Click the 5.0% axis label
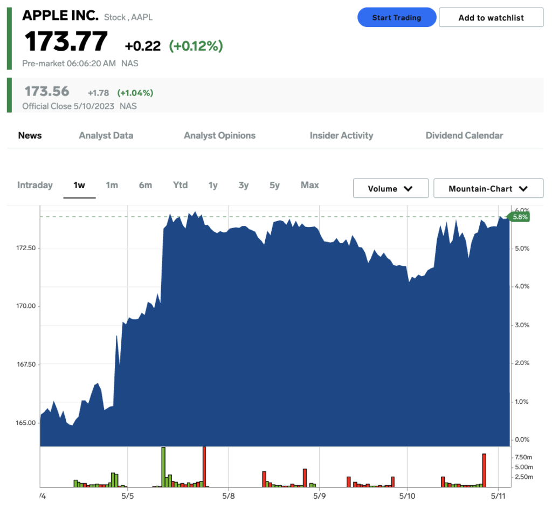This screenshot has height=509, width=552. click(x=522, y=249)
